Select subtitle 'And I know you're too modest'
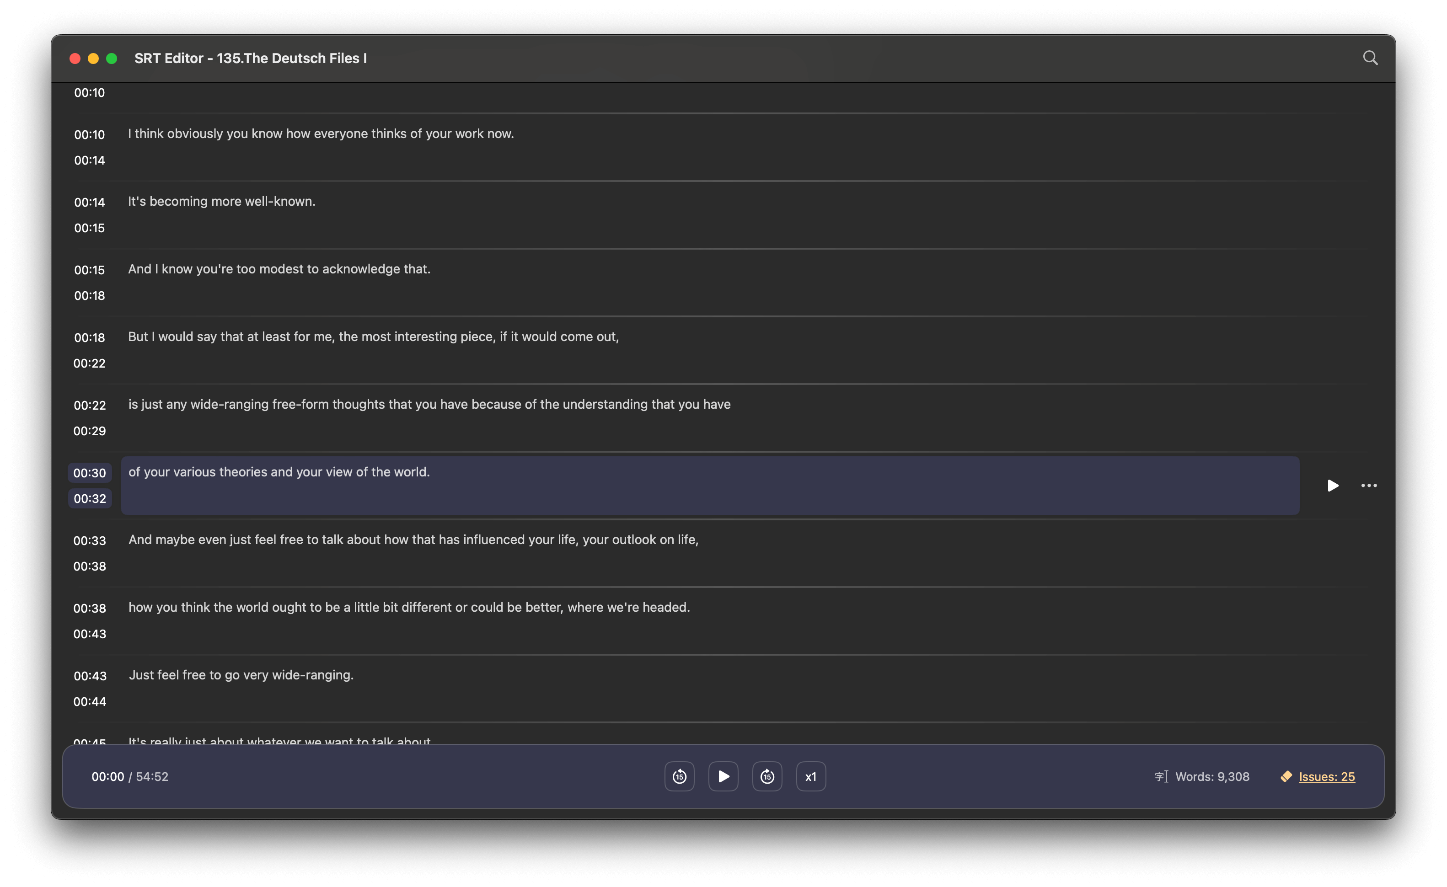The image size is (1447, 887). tap(279, 269)
